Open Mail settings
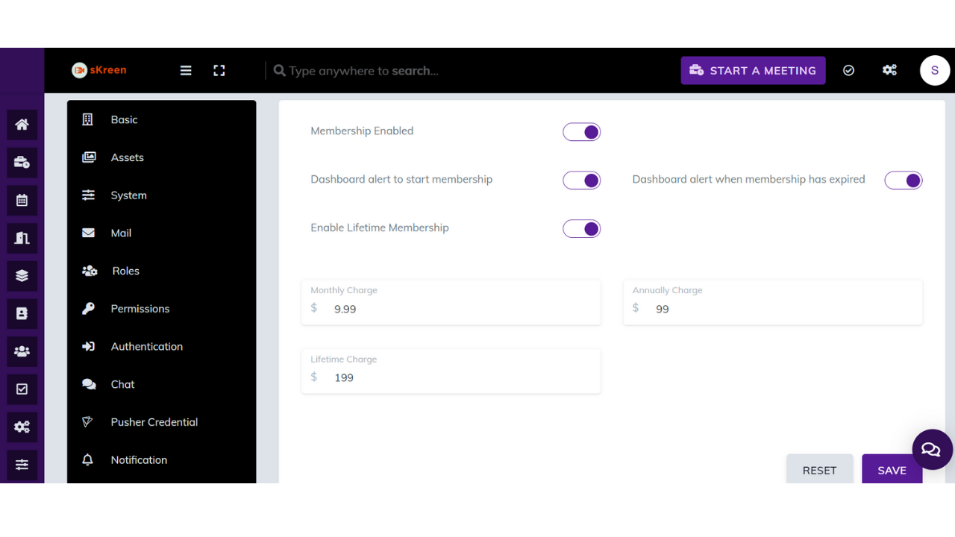The height and width of the screenshot is (537, 955). [x=161, y=233]
